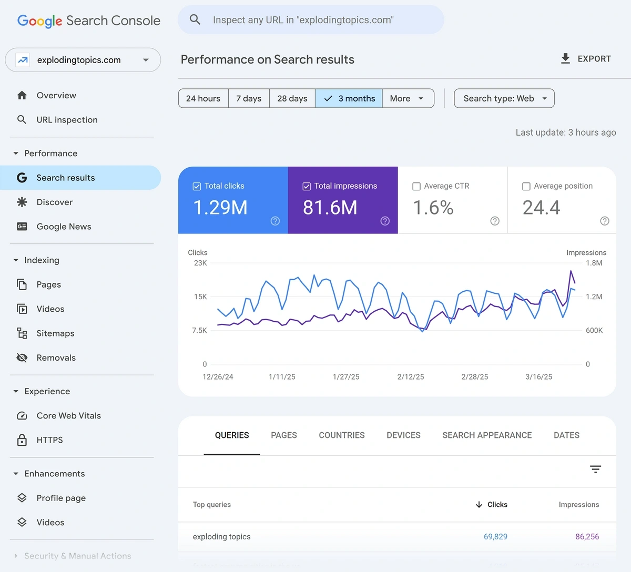Click the export download arrow icon
Viewport: 631px width, 572px height.
pos(565,58)
